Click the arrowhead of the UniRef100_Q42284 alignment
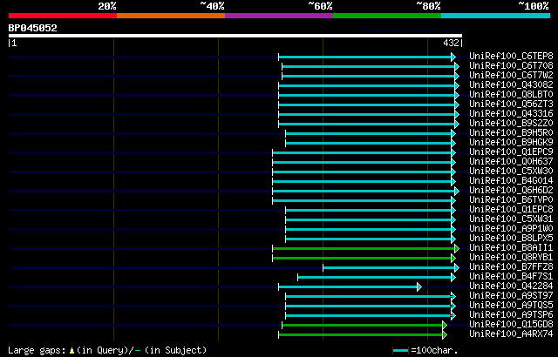This screenshot has height=357, width=558. pos(419,286)
